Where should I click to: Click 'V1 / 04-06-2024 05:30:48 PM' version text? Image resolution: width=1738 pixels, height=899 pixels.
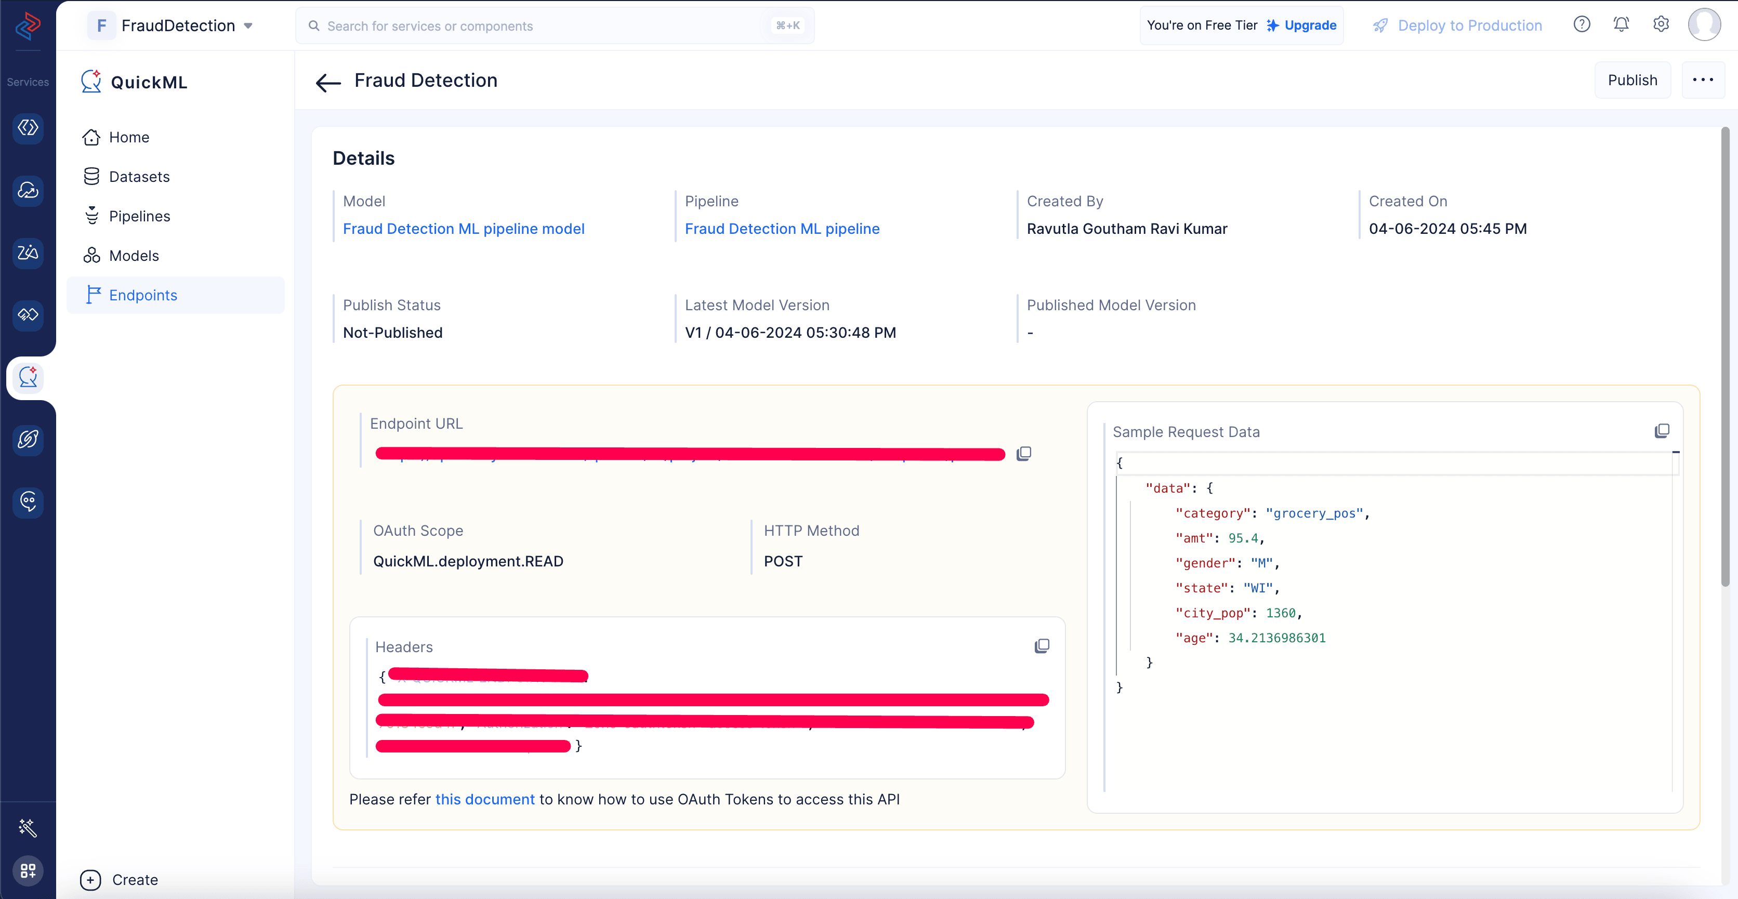[790, 333]
